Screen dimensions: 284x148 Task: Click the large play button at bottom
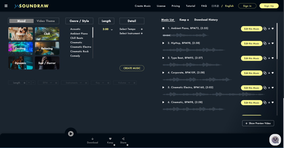click(71, 134)
